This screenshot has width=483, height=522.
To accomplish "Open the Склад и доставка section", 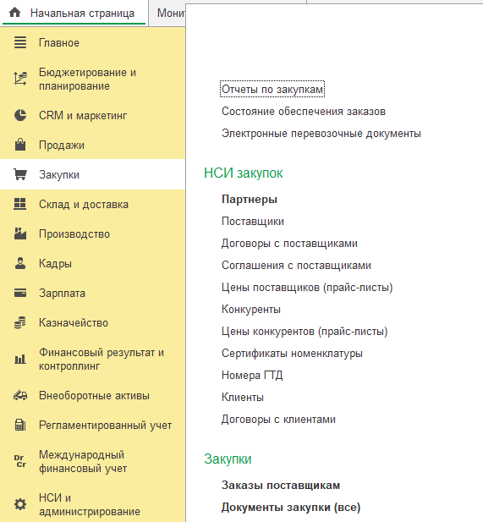I will tap(92, 204).
